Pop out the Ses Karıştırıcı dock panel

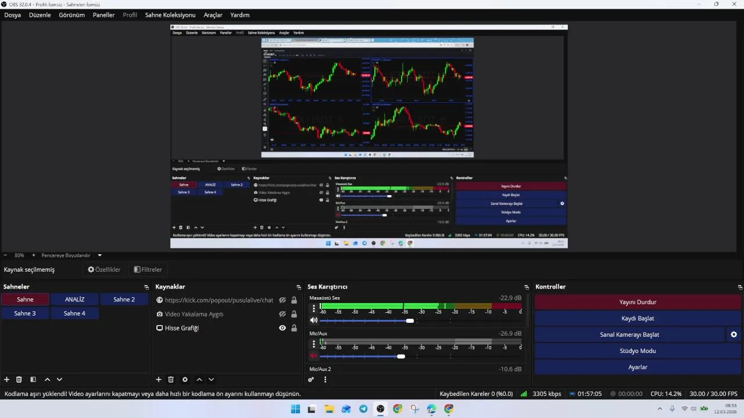(527, 287)
